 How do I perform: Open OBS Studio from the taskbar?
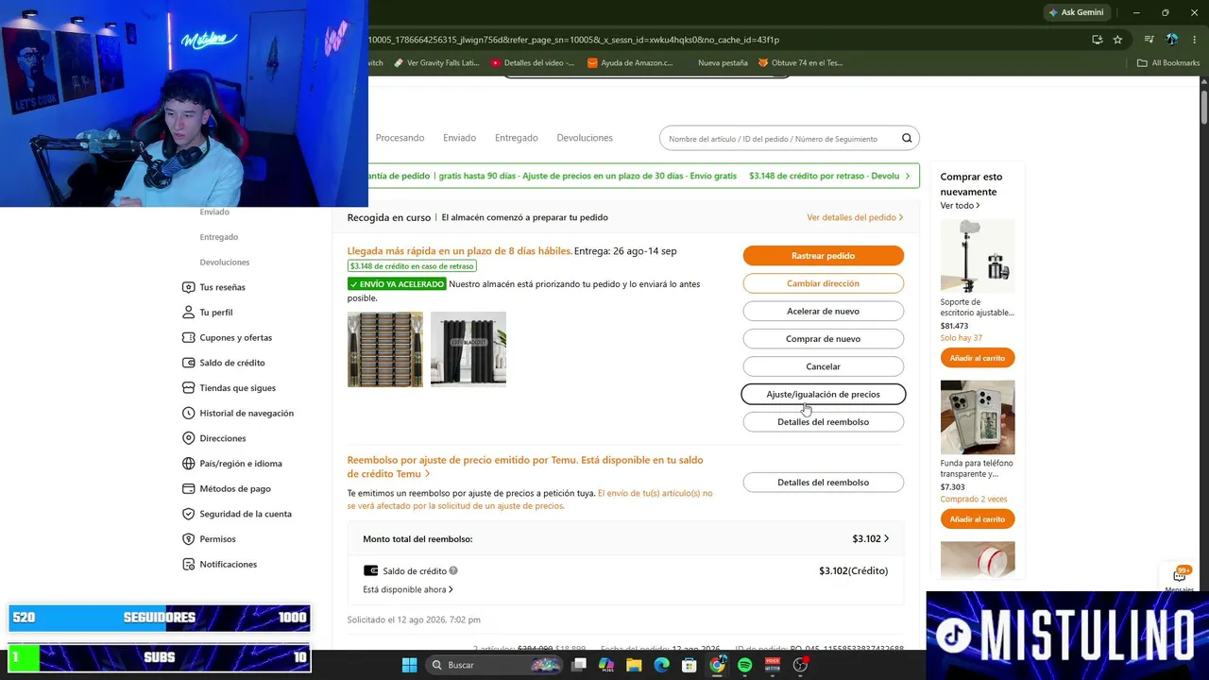click(x=800, y=665)
